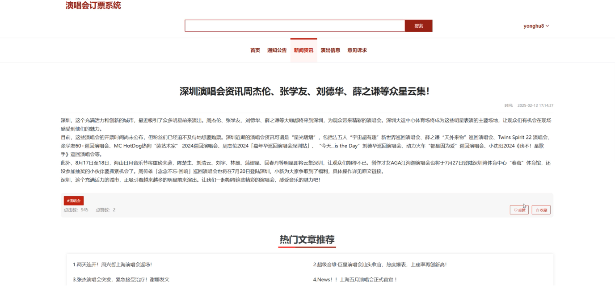Screen dimensions: 615x294
Task: Open the yonghu8 user dropdown
Action: click(x=536, y=26)
